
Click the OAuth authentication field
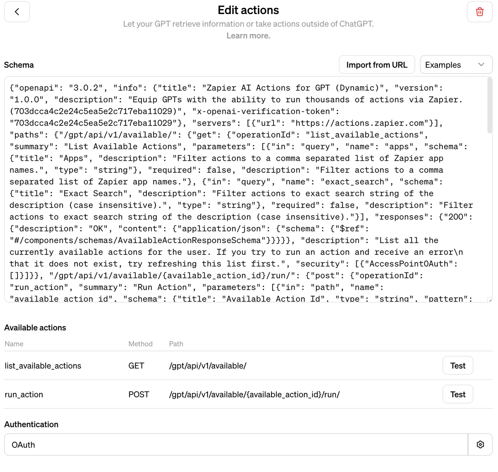click(236, 445)
